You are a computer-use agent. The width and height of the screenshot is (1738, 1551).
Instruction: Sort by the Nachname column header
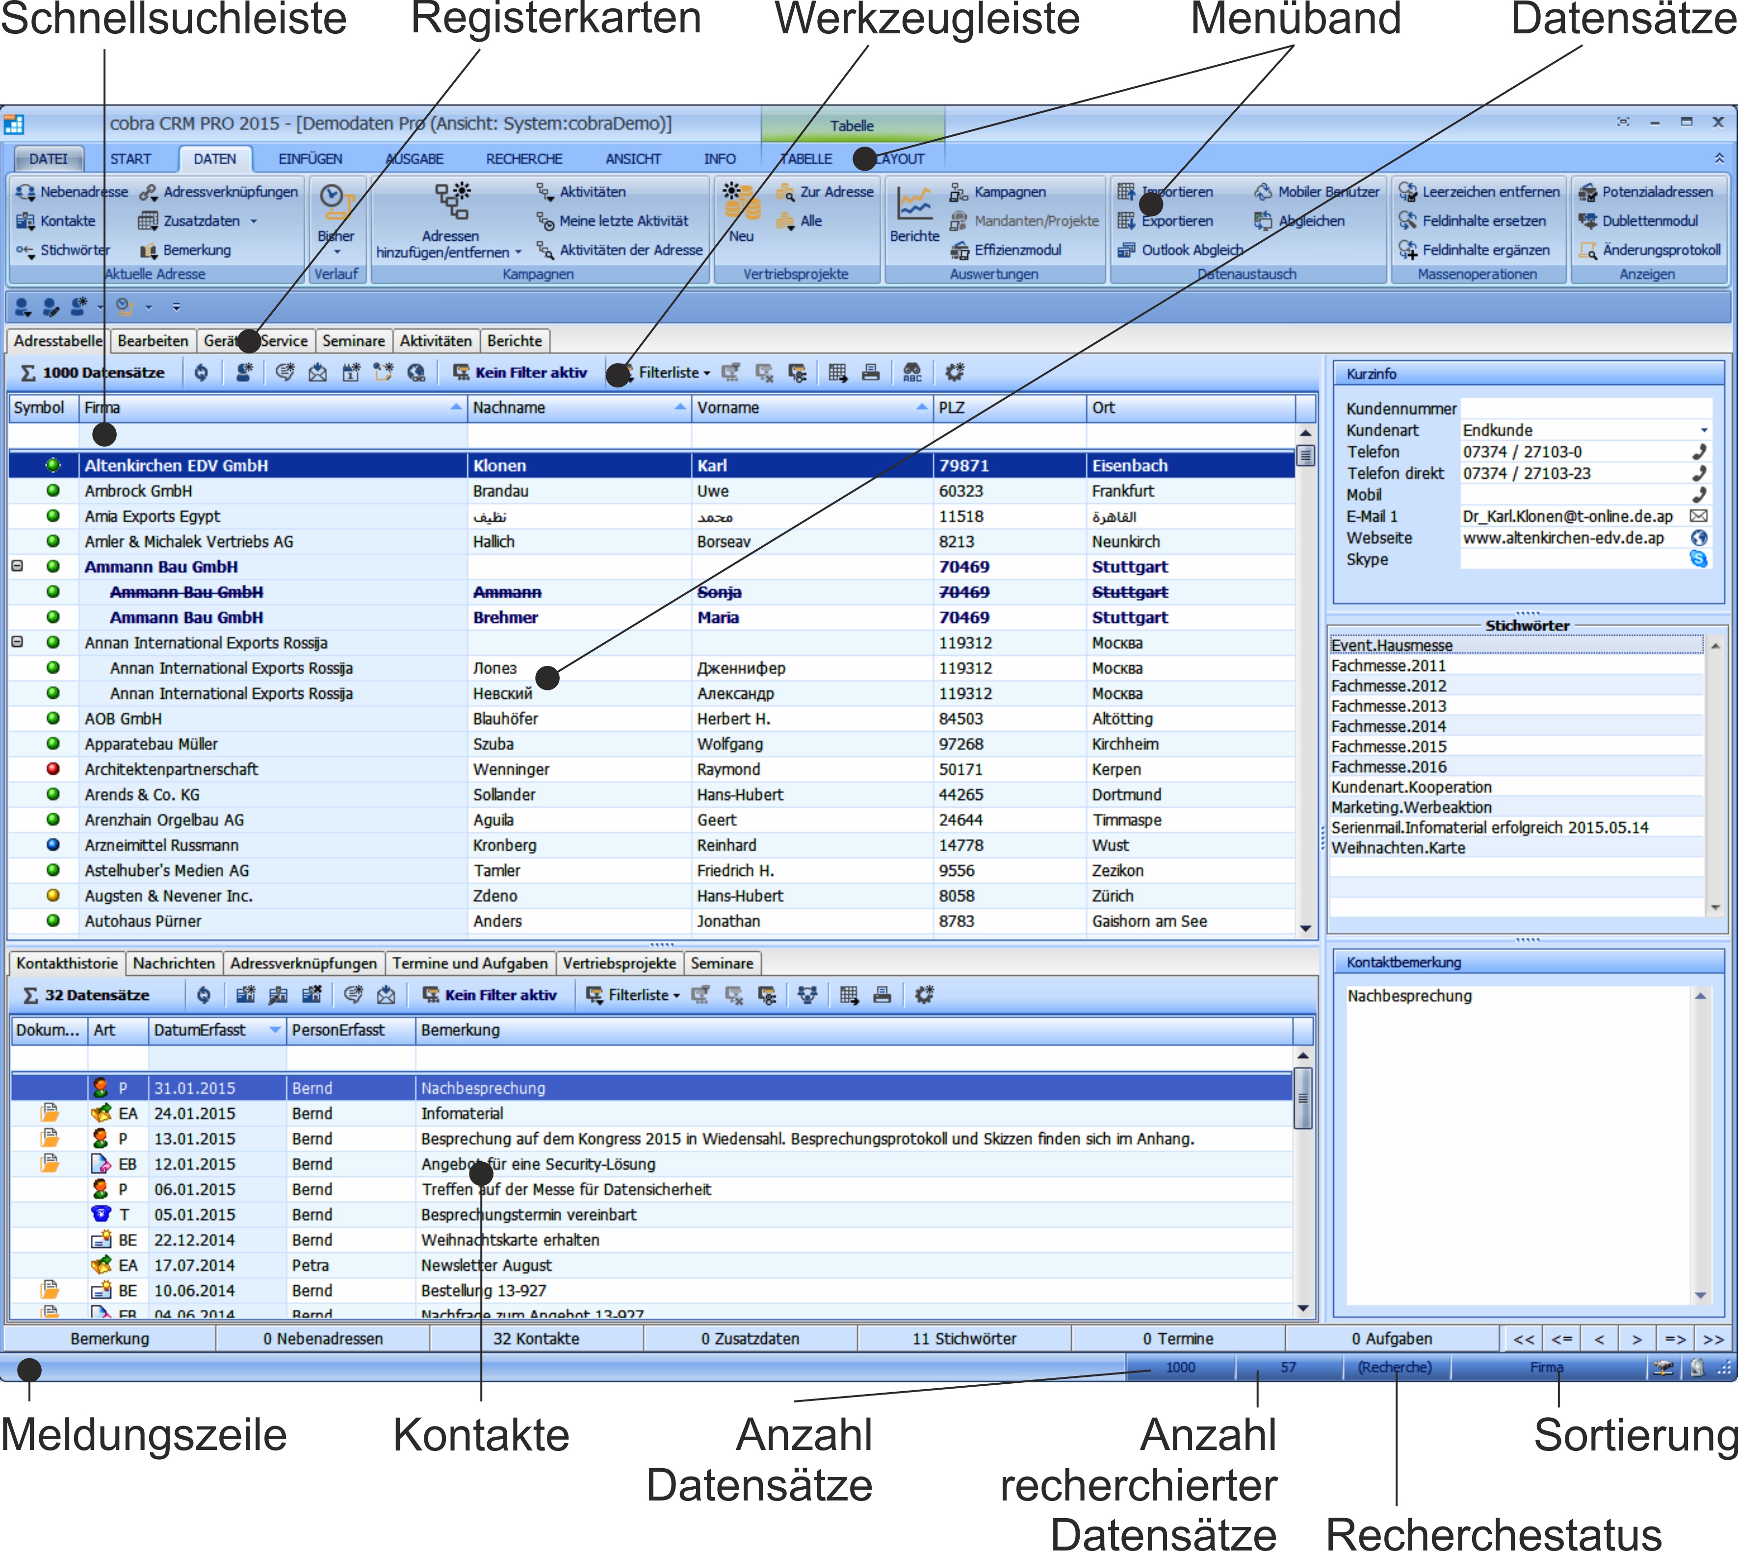tap(580, 407)
